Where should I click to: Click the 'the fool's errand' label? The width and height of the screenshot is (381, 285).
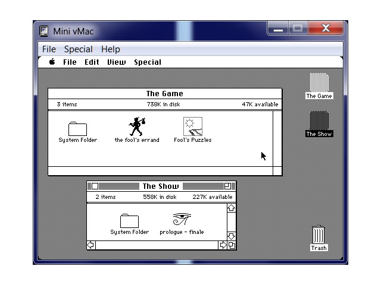click(137, 140)
